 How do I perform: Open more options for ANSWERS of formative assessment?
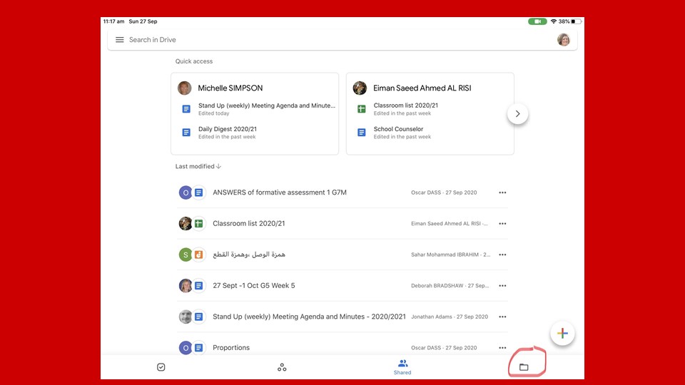(502, 192)
